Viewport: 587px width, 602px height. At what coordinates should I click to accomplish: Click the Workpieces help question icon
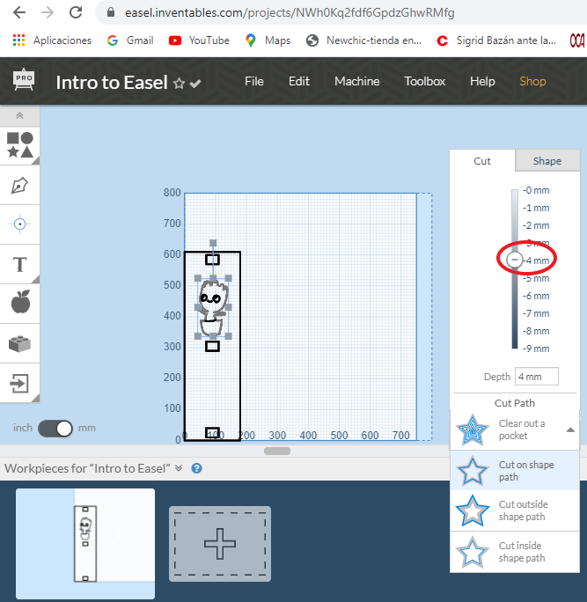pos(196,468)
